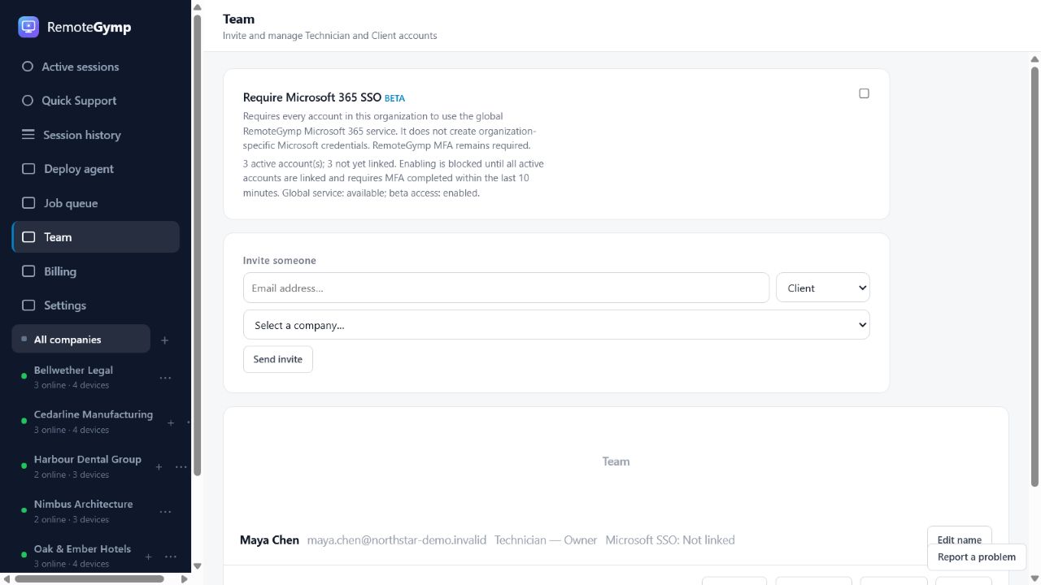Click the sidebar vertical scrollbar thumb
The height and width of the screenshot is (585, 1041).
197,244
